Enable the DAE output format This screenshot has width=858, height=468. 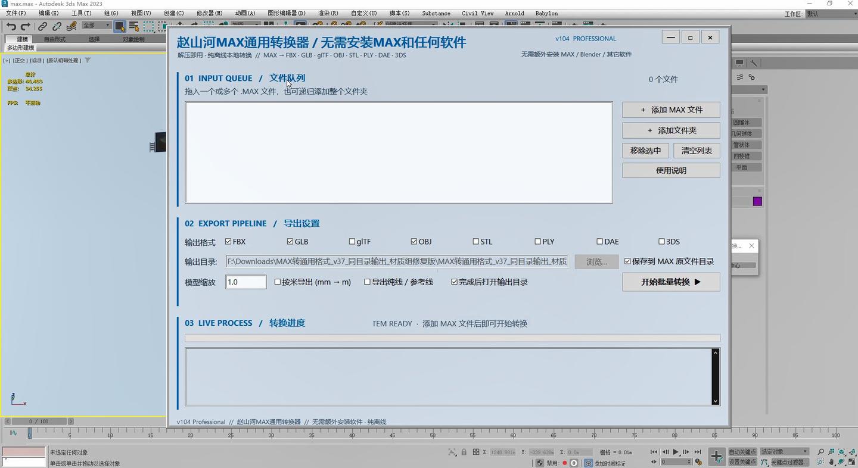point(600,242)
